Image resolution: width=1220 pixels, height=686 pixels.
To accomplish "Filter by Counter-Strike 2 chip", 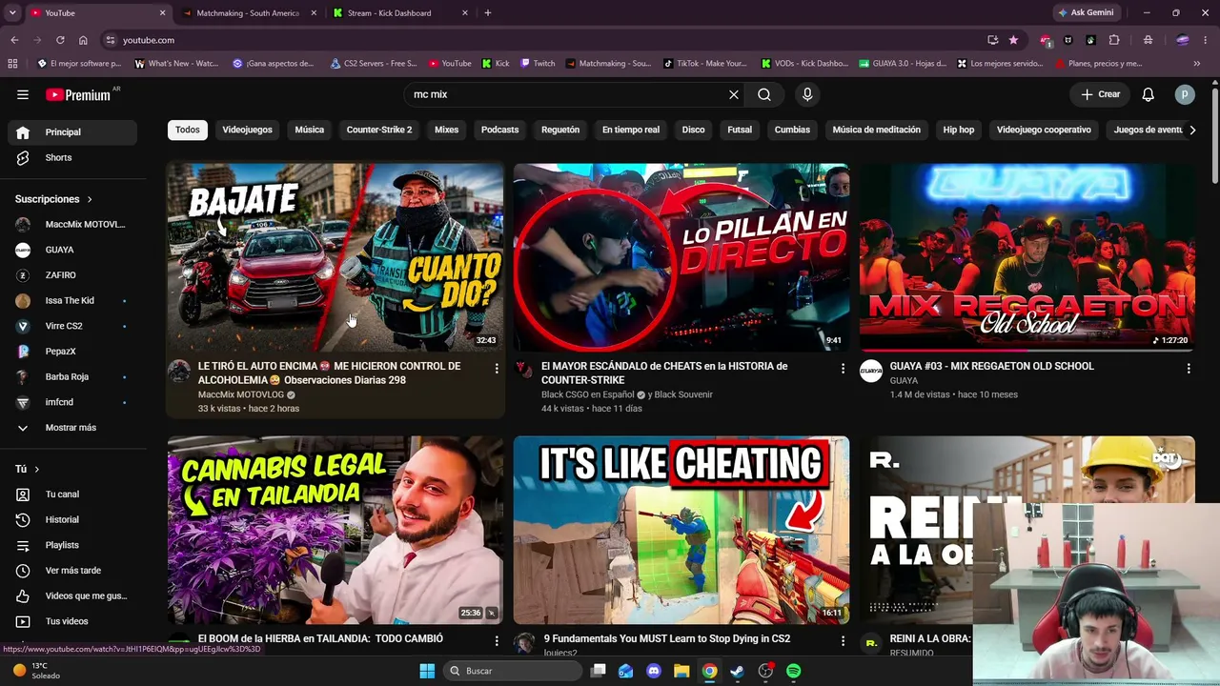I will pyautogui.click(x=379, y=130).
